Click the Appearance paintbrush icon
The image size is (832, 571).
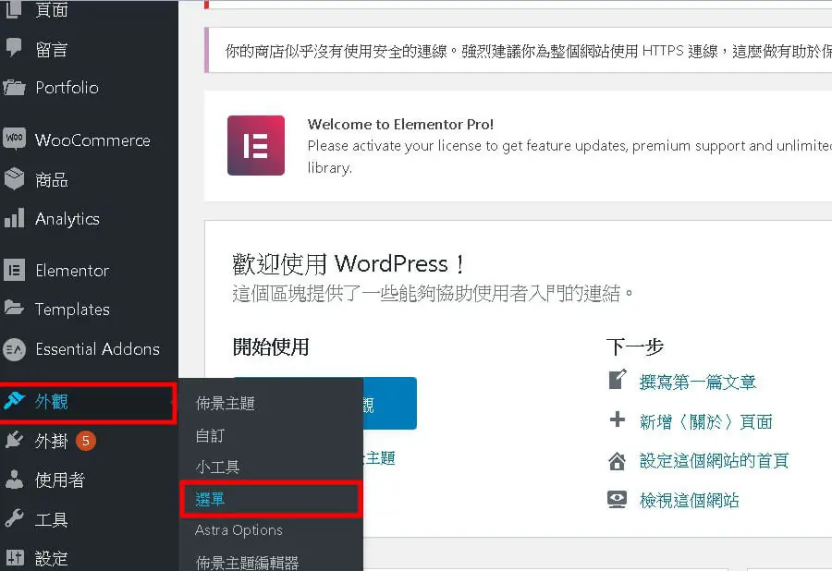coord(14,401)
